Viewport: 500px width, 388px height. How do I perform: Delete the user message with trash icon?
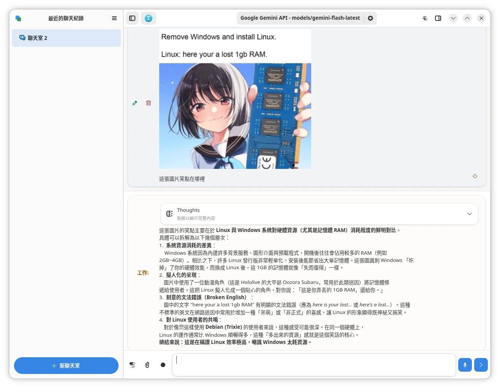(x=149, y=103)
